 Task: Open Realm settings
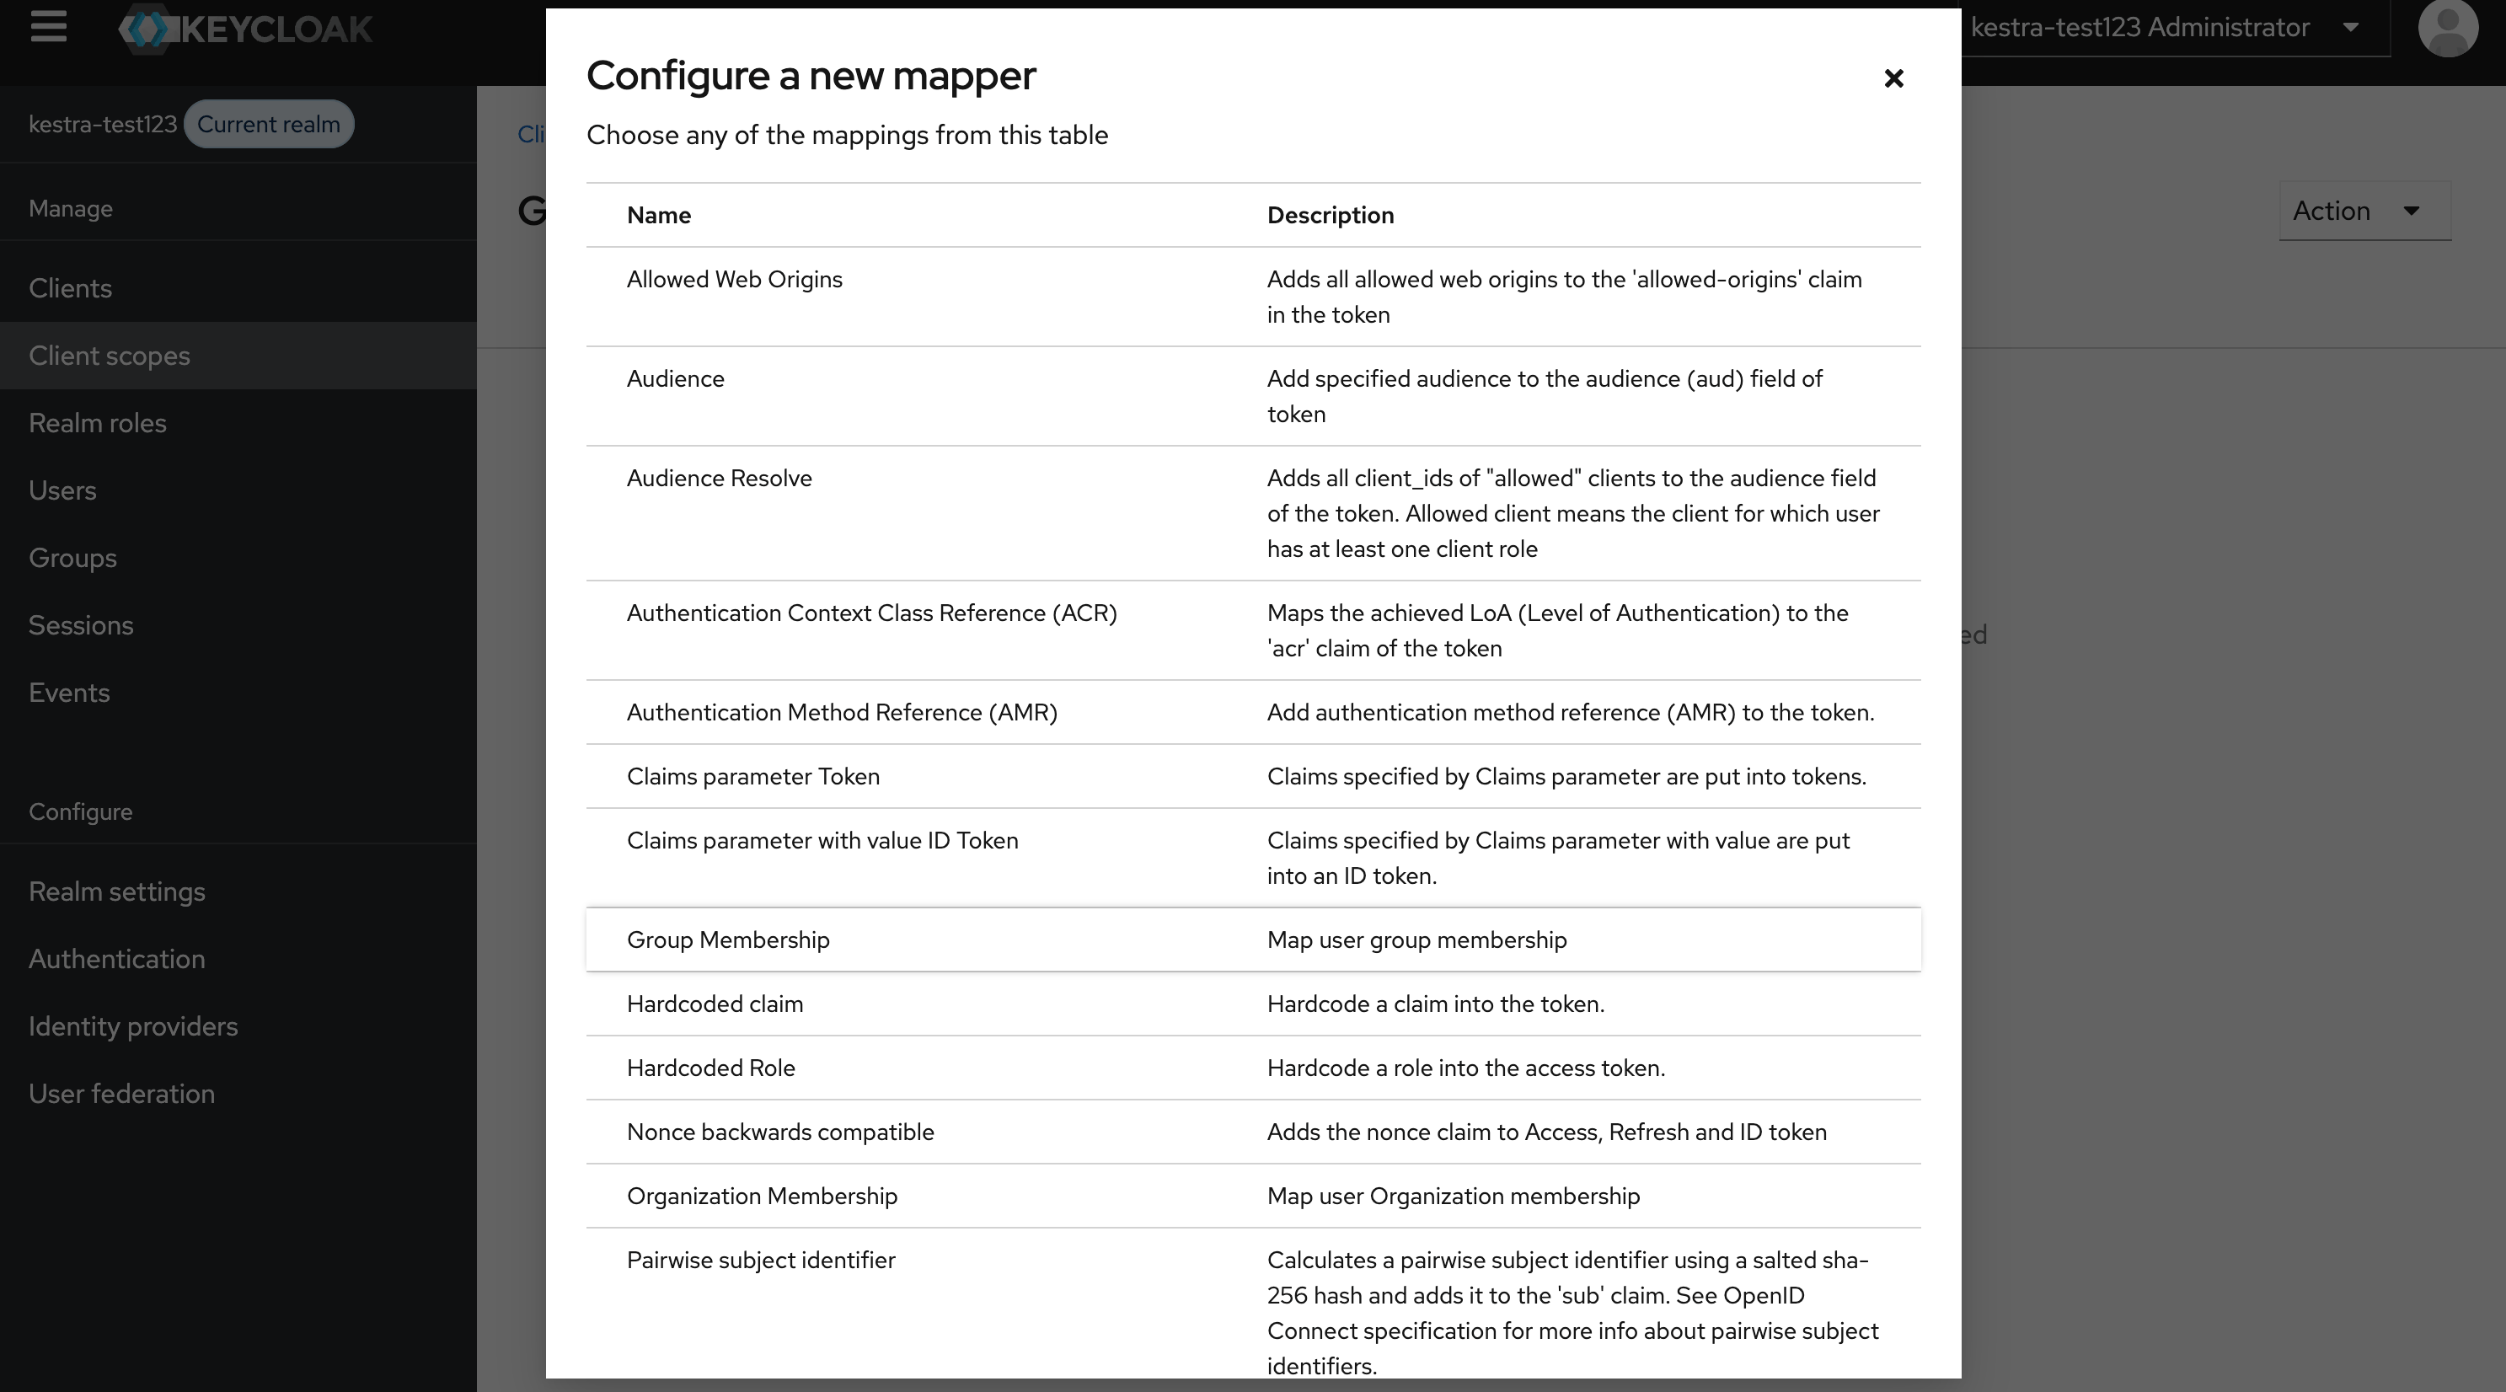coord(117,891)
